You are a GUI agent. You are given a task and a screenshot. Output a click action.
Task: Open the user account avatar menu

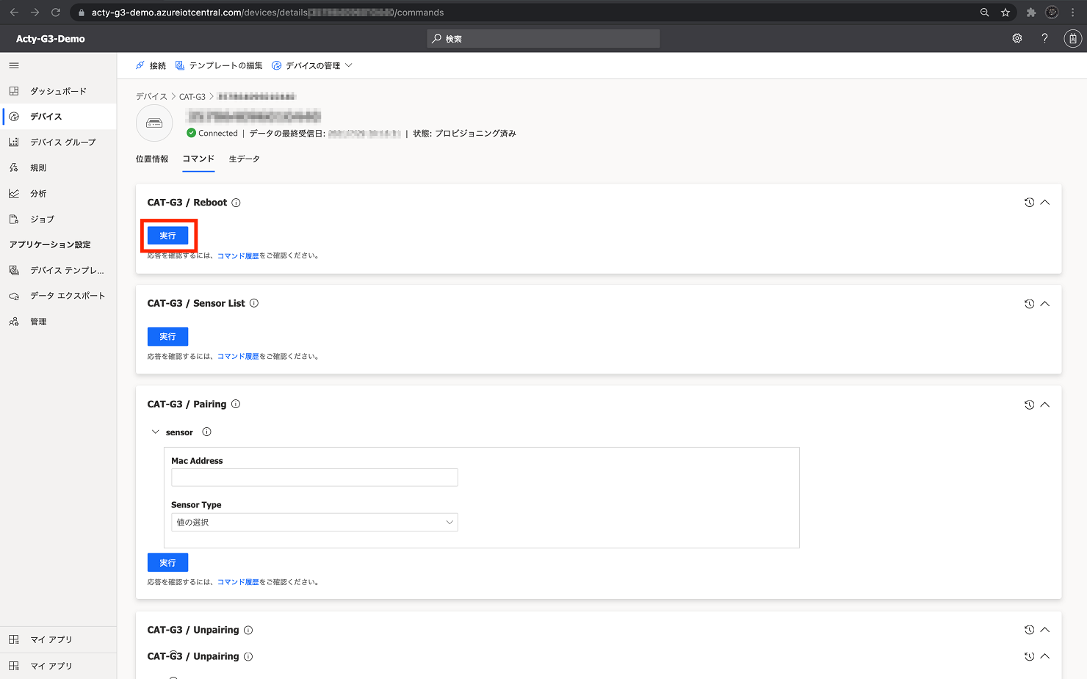1073,39
